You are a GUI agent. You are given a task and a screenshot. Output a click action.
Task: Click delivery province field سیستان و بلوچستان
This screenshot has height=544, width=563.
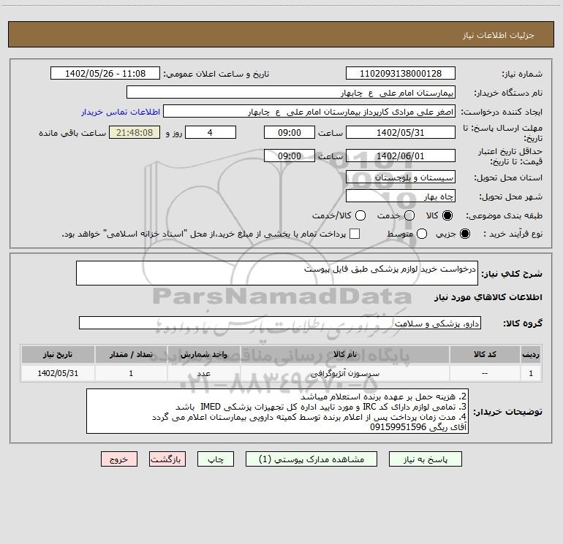point(401,177)
